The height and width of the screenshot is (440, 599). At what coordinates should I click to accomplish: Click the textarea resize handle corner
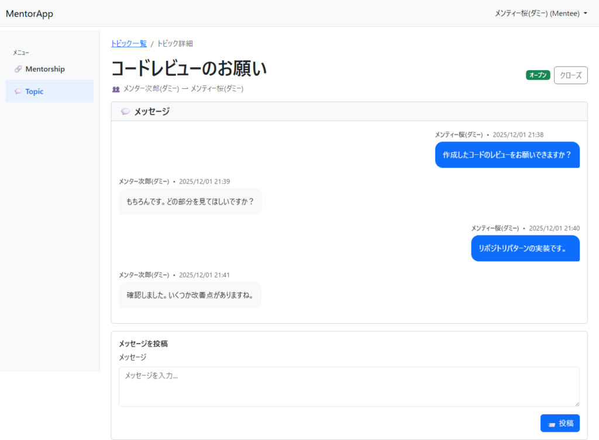pos(577,404)
